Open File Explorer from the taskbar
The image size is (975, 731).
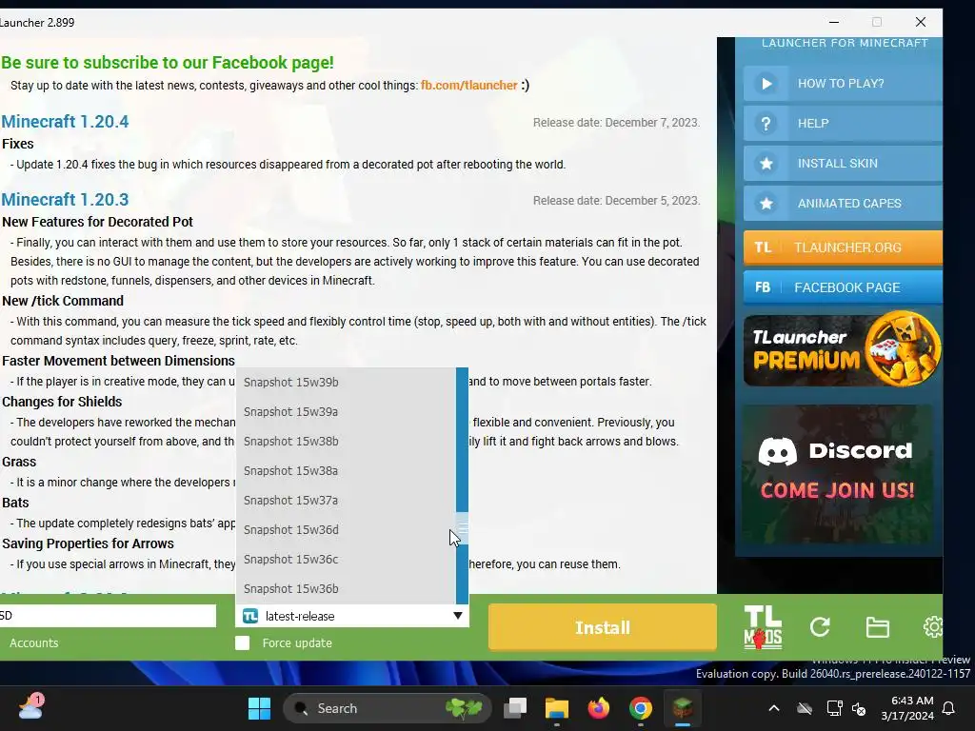(x=556, y=708)
